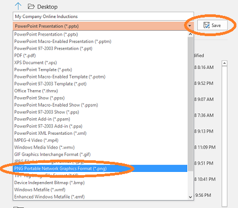Select Enhanced Windows Metafile (*.emf)
The width and height of the screenshot is (238, 208).
[100, 197]
